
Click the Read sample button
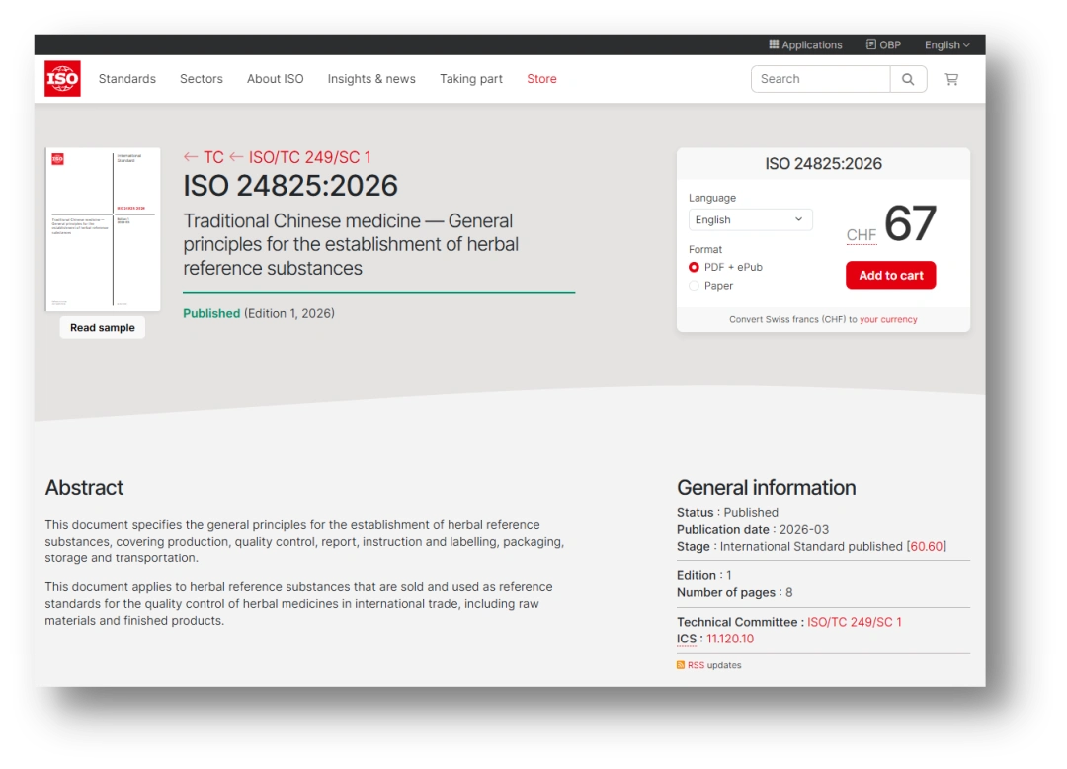point(103,328)
